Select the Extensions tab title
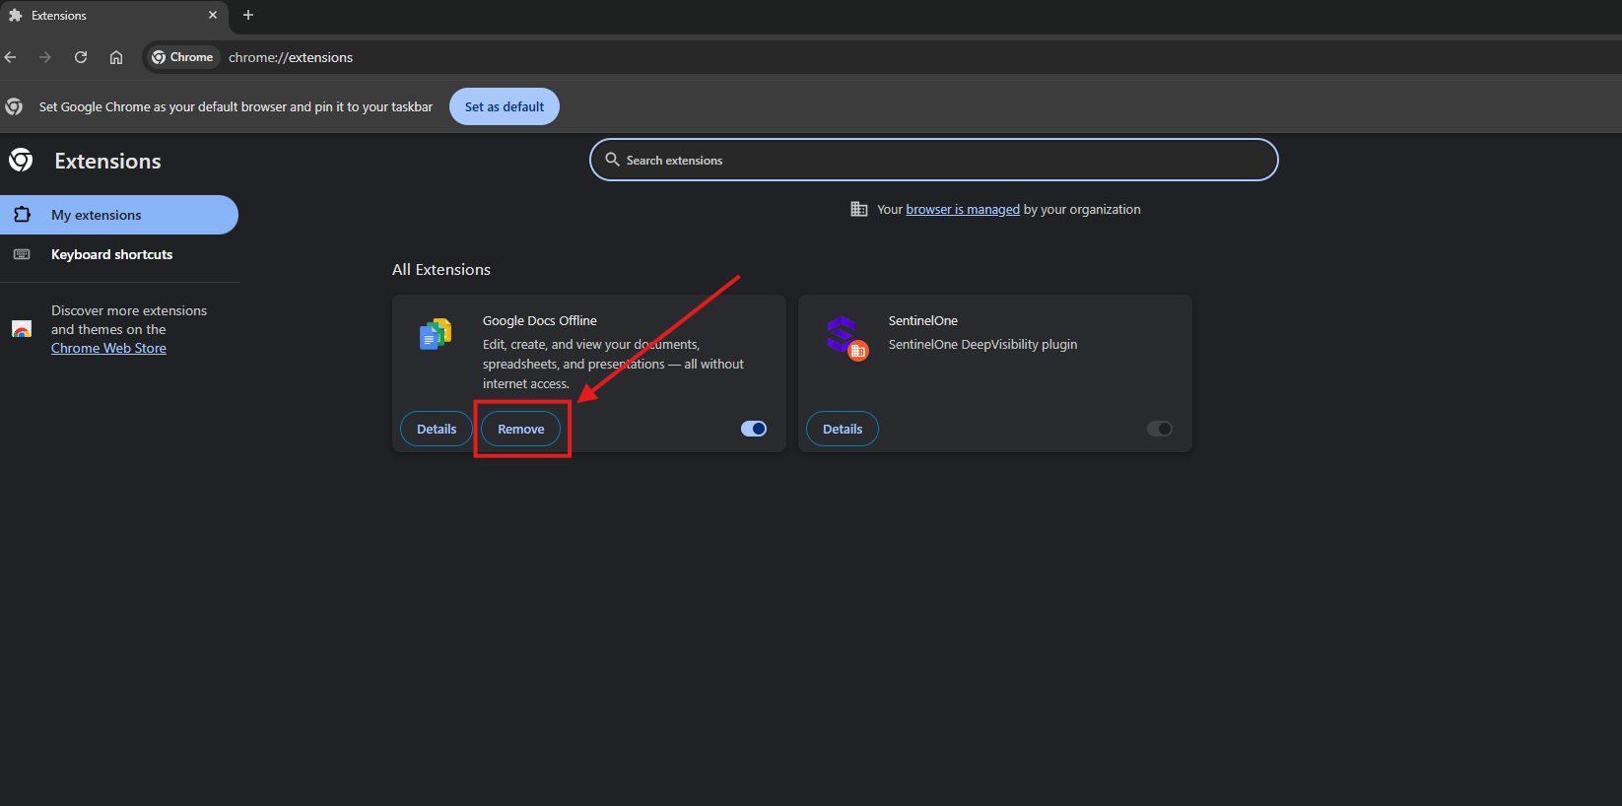 (59, 16)
